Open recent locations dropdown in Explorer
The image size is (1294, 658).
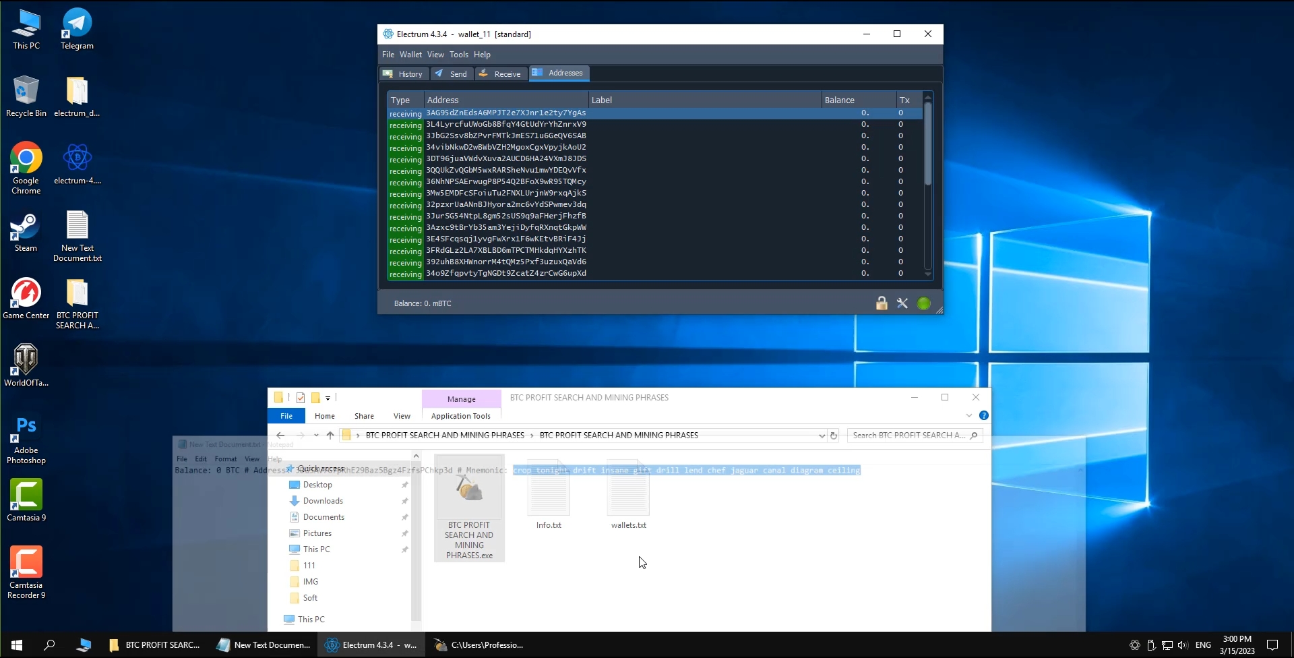coord(316,436)
